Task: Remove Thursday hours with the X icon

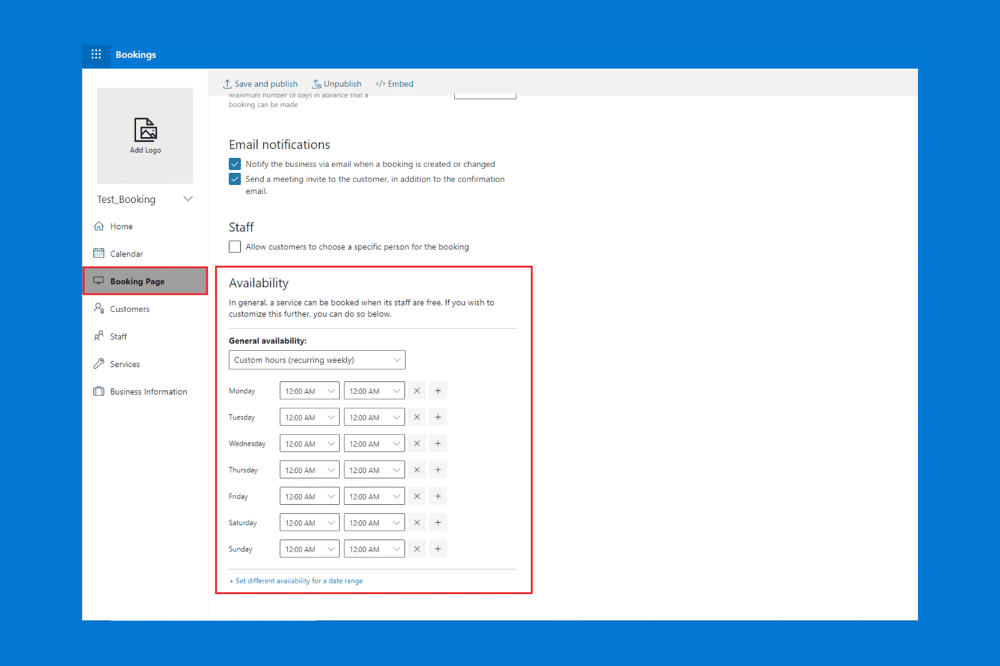Action: point(417,470)
